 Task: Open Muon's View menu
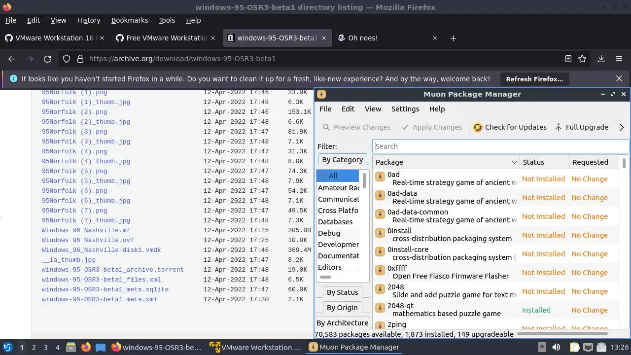pyautogui.click(x=373, y=109)
